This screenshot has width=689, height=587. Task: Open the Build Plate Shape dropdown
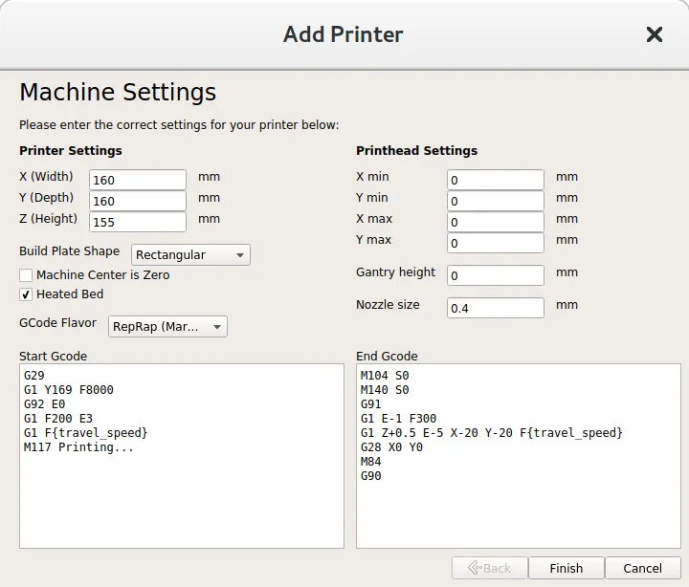pos(190,254)
